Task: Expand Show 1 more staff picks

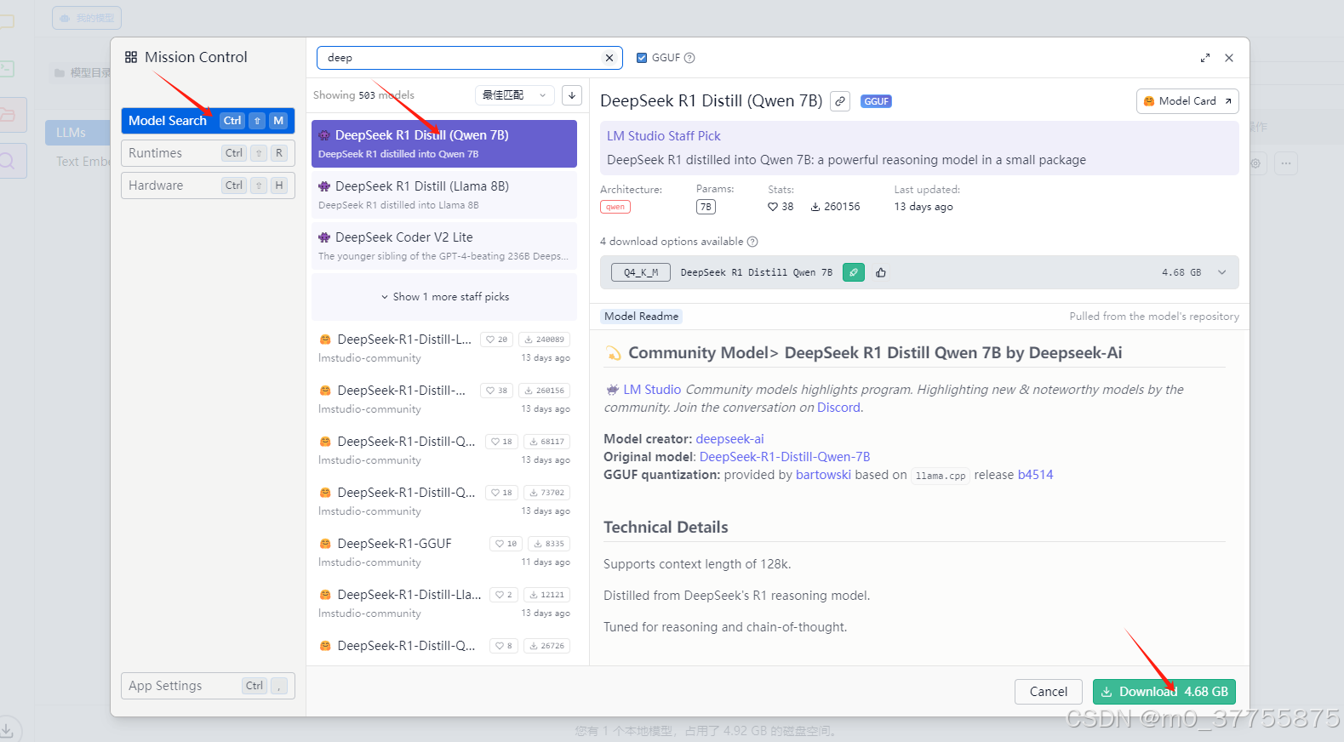Action: click(444, 297)
